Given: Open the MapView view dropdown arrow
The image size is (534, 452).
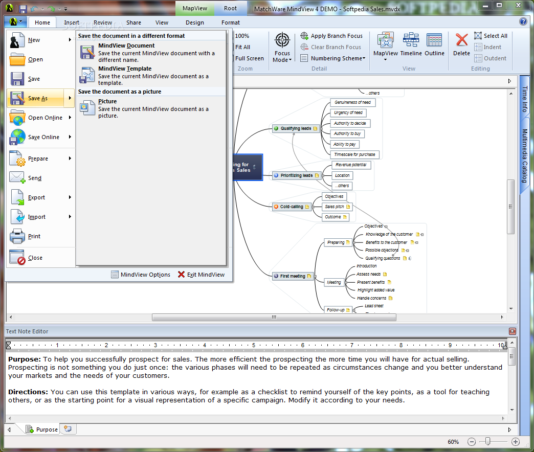Looking at the screenshot, I should pyautogui.click(x=386, y=59).
